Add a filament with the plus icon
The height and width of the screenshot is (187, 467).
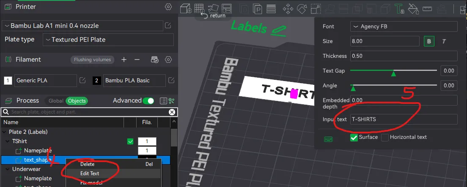pyautogui.click(x=124, y=60)
